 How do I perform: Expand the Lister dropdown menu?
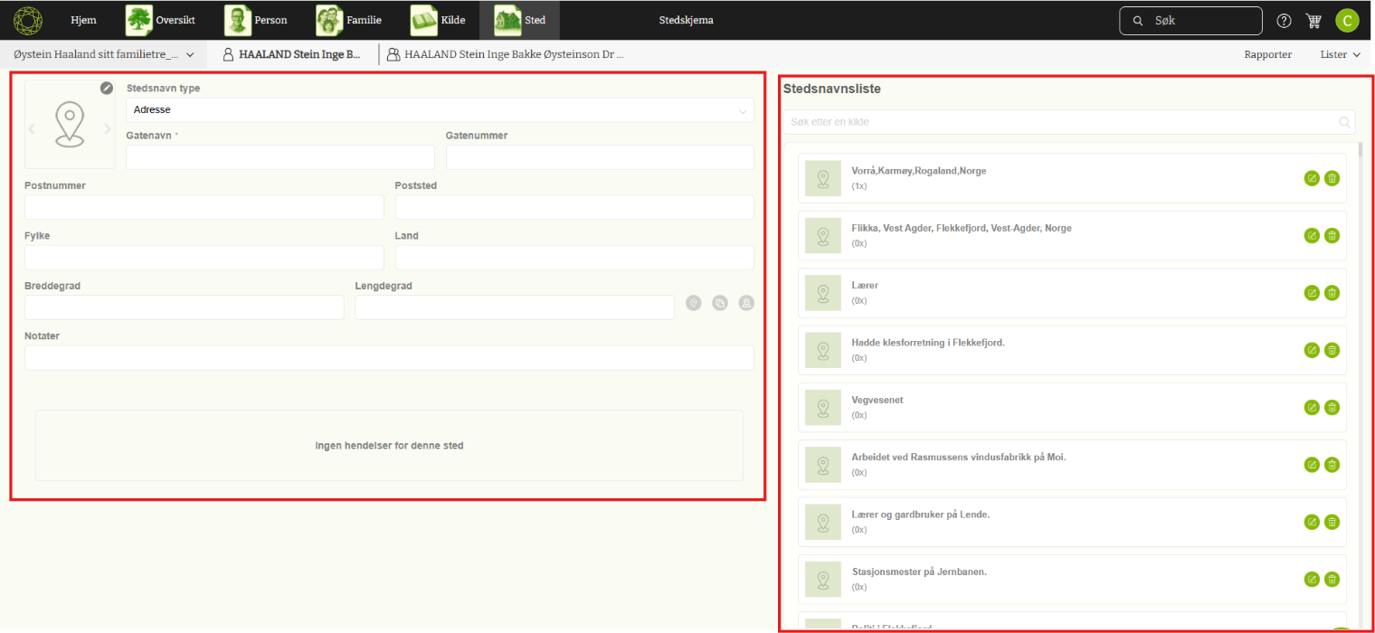[1340, 54]
